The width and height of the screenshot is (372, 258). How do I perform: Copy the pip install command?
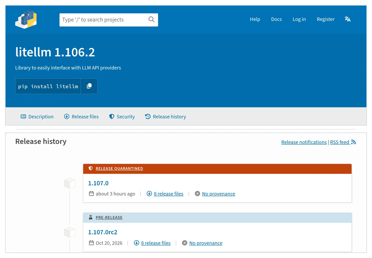point(89,86)
